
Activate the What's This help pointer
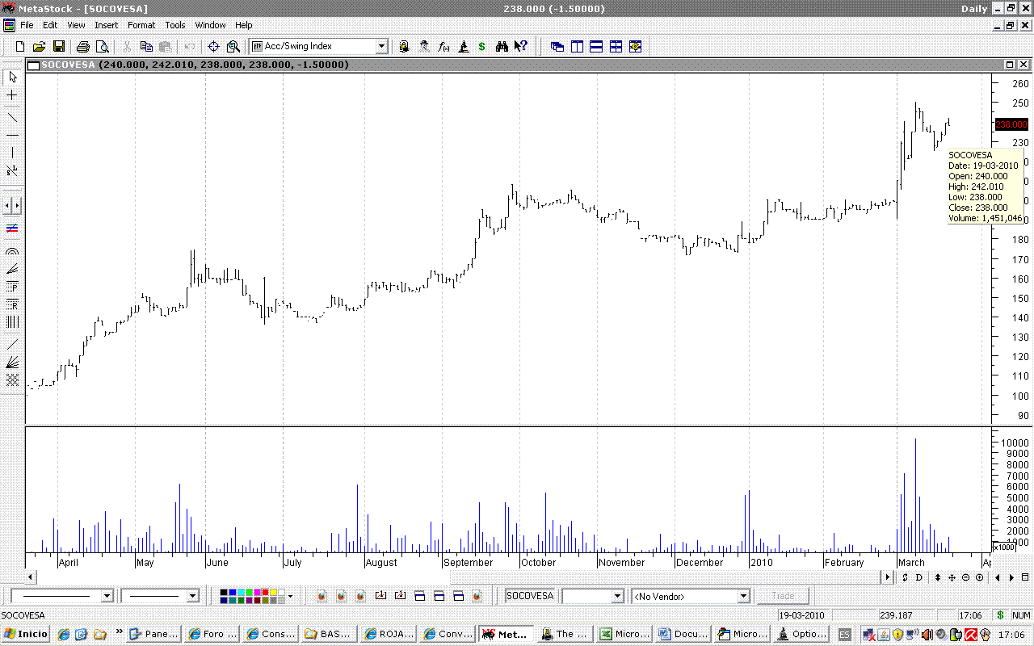[x=521, y=47]
